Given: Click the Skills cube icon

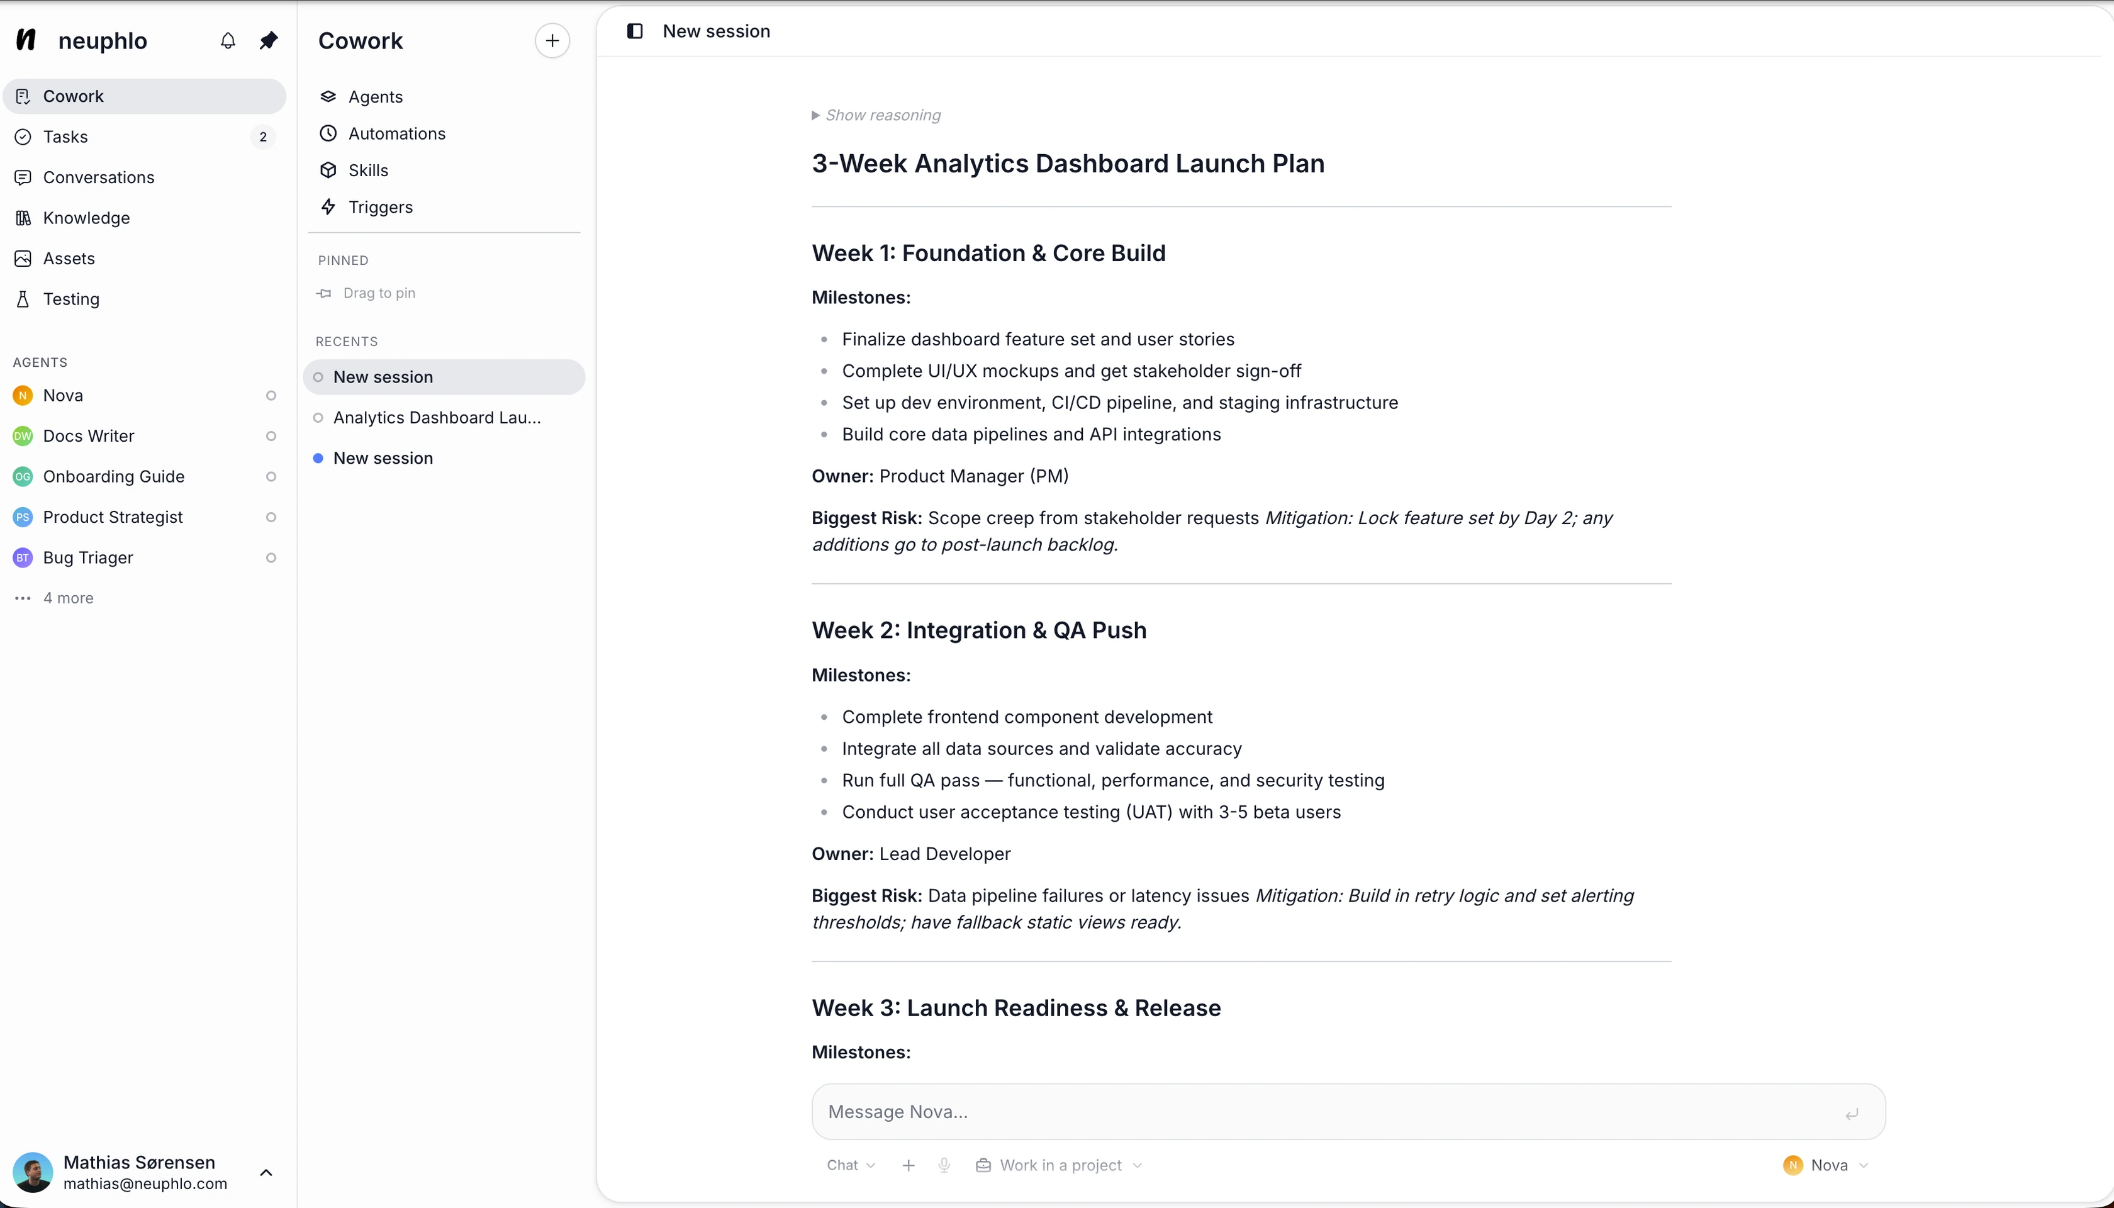Looking at the screenshot, I should (328, 170).
